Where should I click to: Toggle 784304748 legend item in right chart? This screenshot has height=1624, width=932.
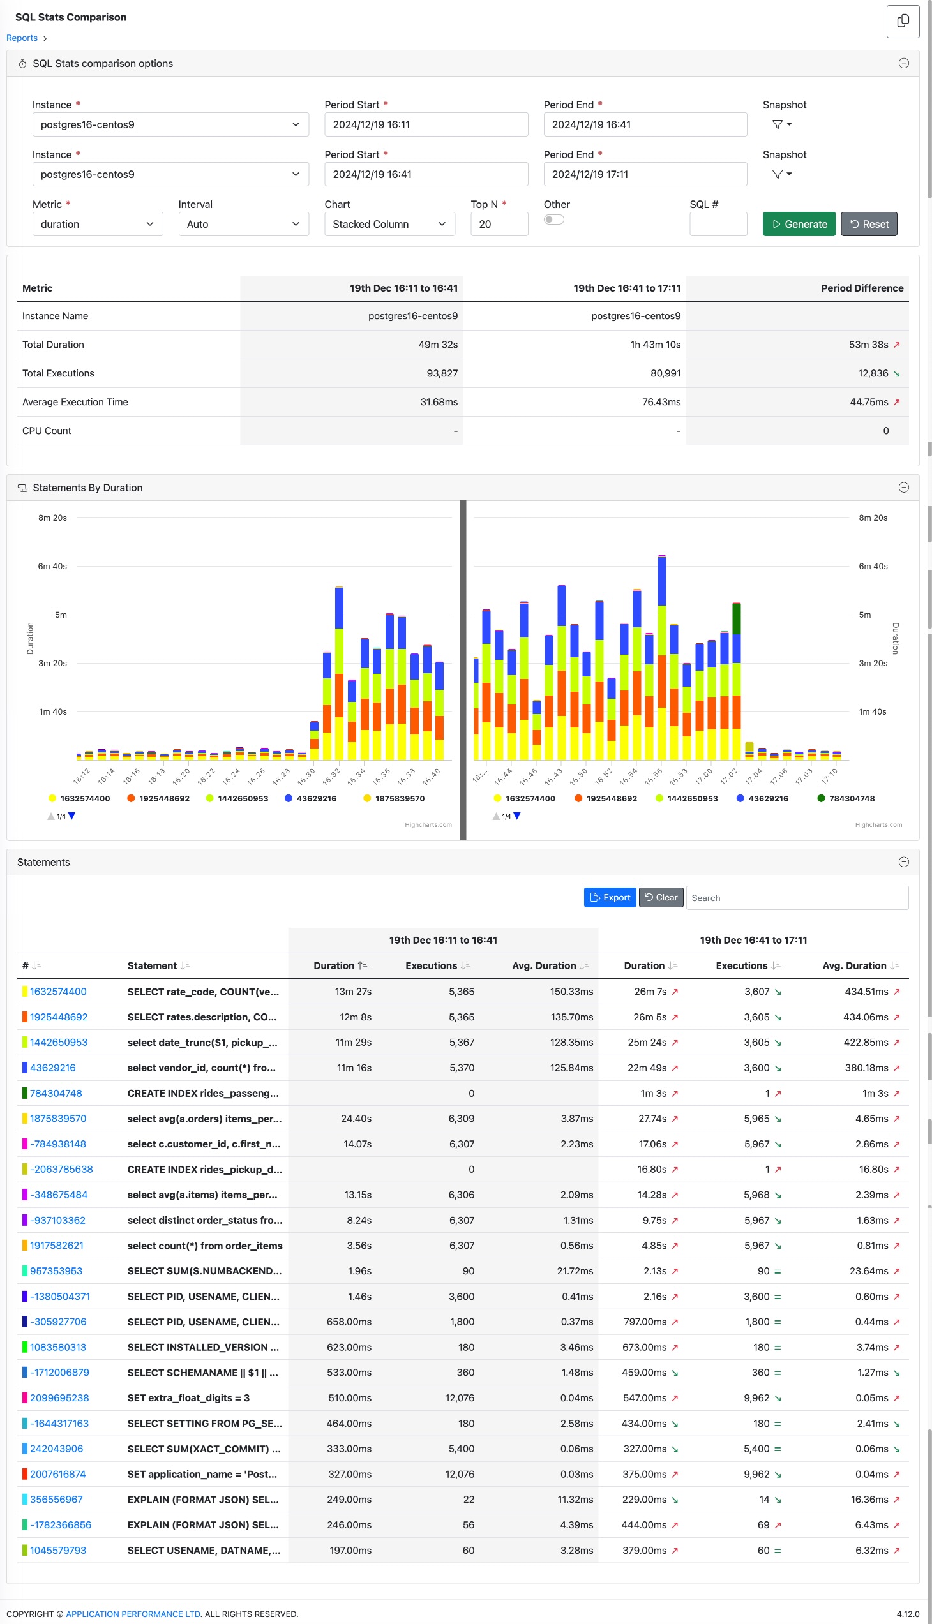[x=846, y=798]
